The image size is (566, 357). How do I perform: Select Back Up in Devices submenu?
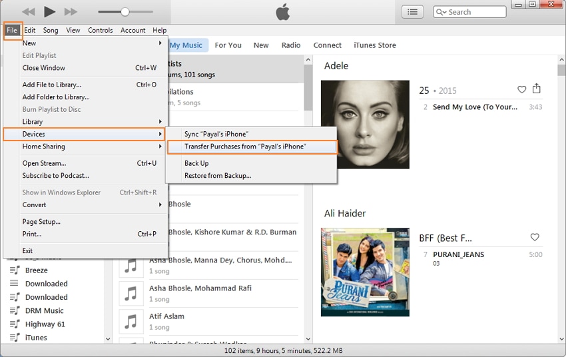point(252,163)
